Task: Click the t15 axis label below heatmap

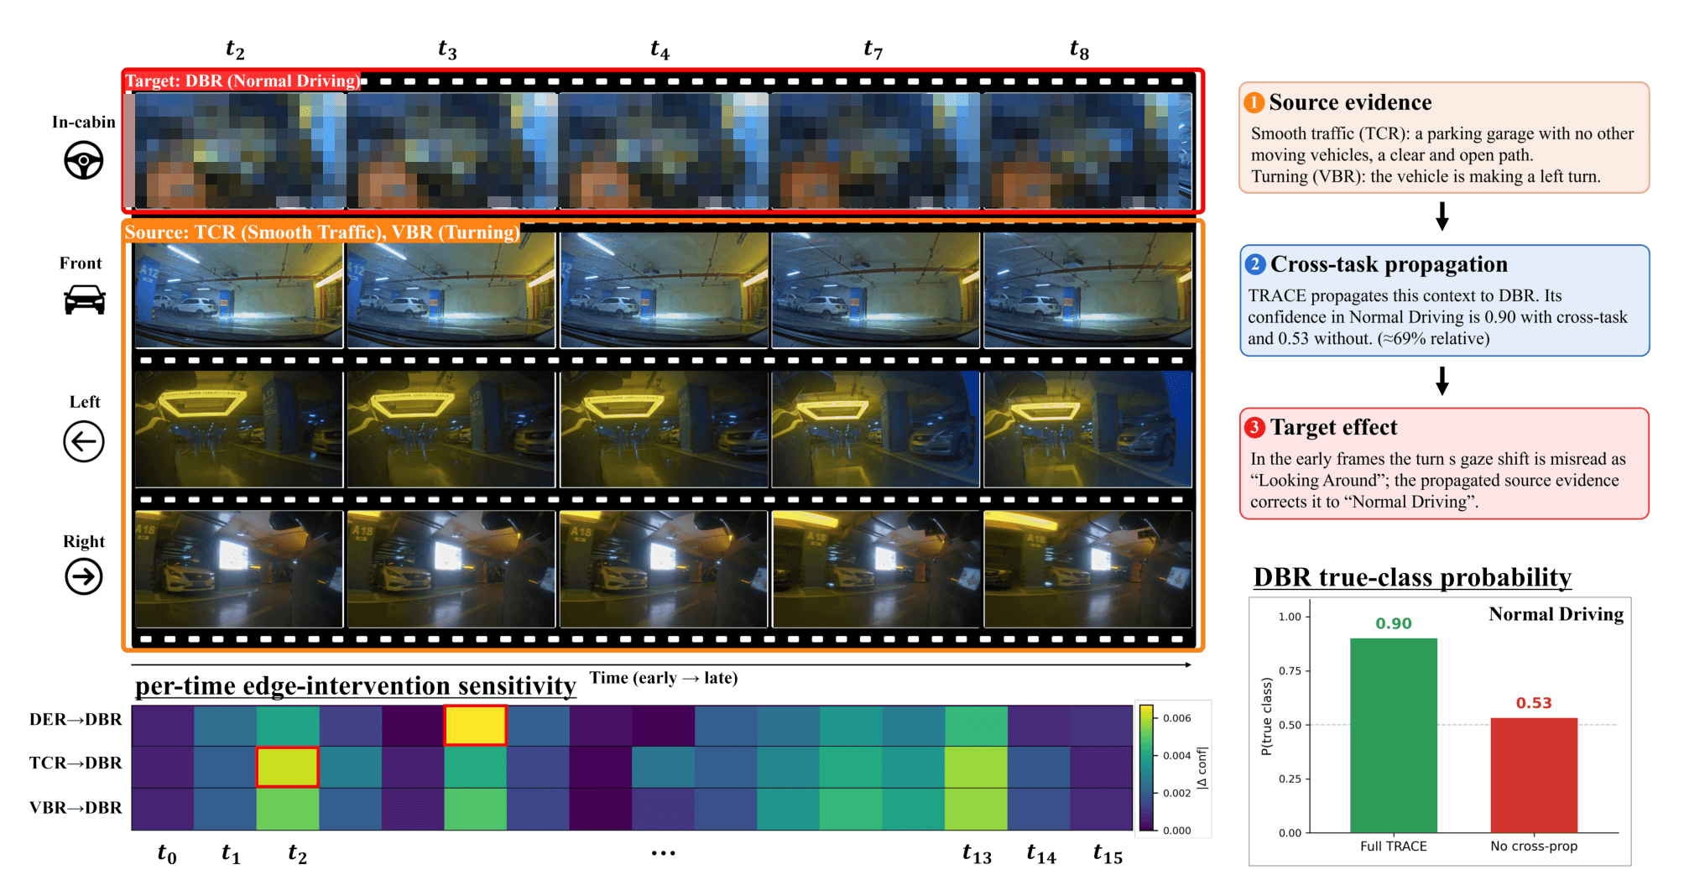Action: 1108,854
